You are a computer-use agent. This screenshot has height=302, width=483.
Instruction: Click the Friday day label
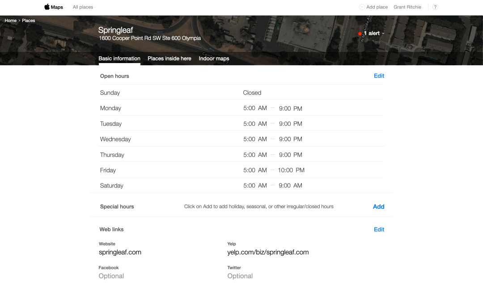[108, 170]
